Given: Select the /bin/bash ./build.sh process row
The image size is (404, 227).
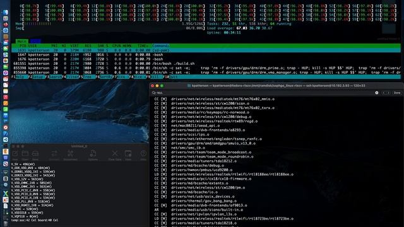Looking at the screenshot, I should (206, 64).
